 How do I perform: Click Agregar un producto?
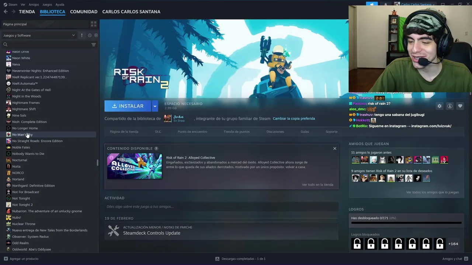pos(21,259)
